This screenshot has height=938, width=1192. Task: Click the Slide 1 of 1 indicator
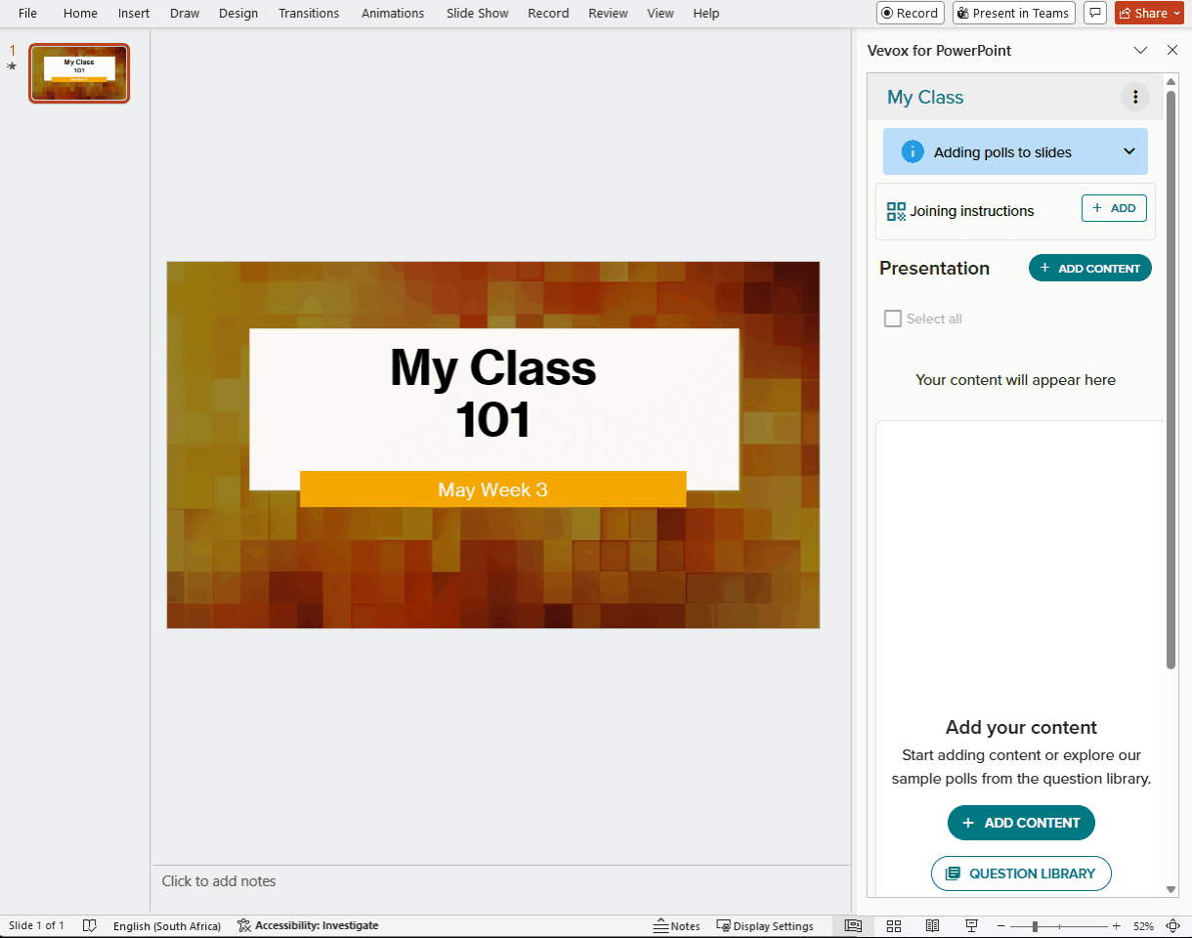click(x=37, y=925)
